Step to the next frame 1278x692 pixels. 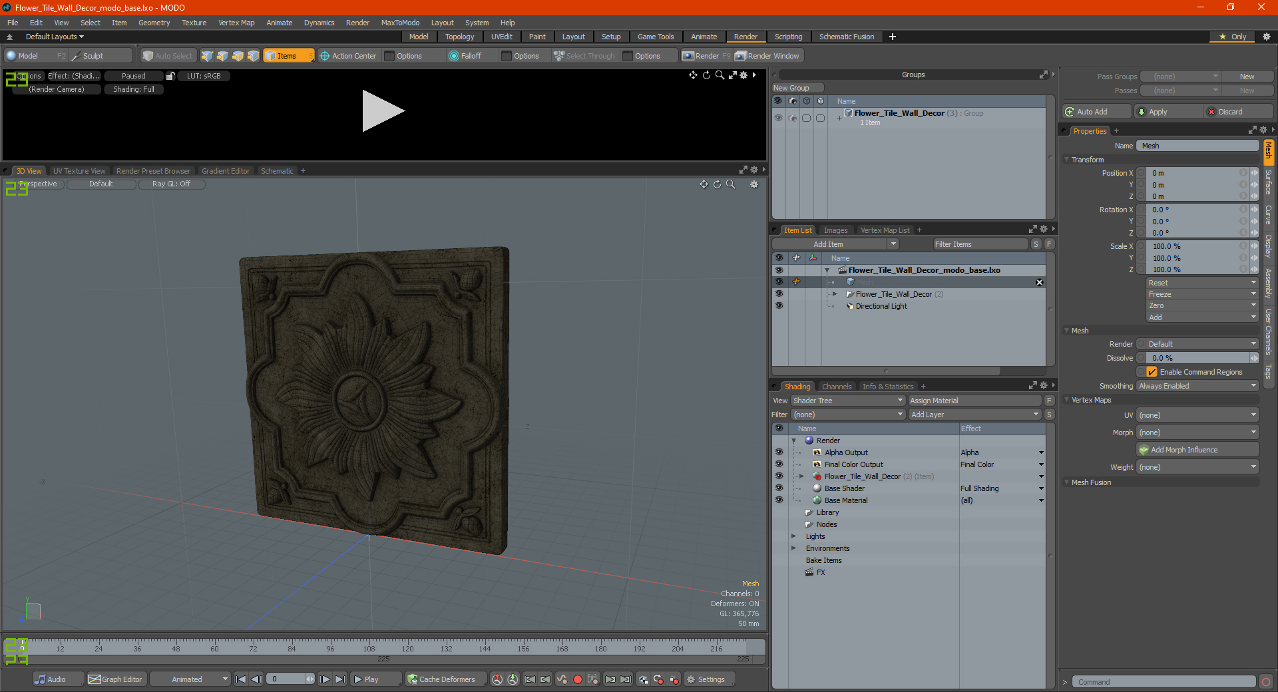click(x=324, y=679)
